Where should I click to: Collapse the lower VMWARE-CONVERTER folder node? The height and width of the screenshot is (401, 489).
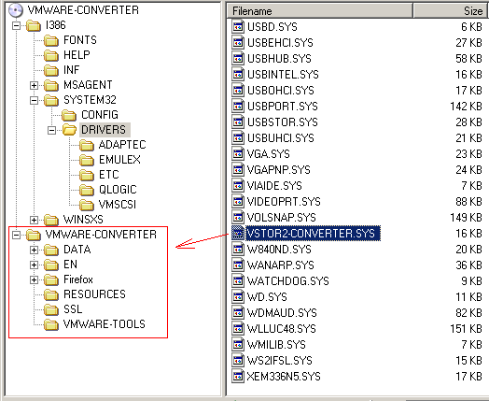(16, 235)
